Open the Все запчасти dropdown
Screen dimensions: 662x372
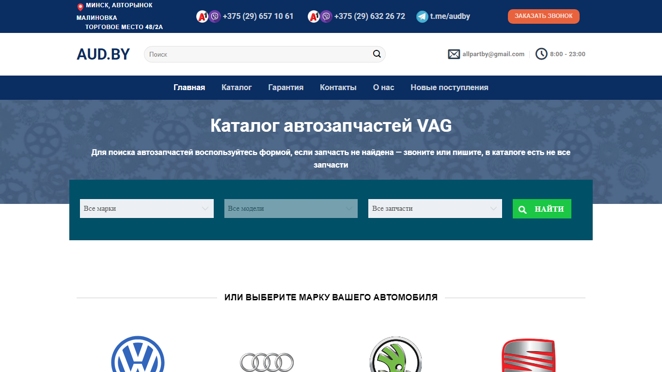[x=435, y=208]
